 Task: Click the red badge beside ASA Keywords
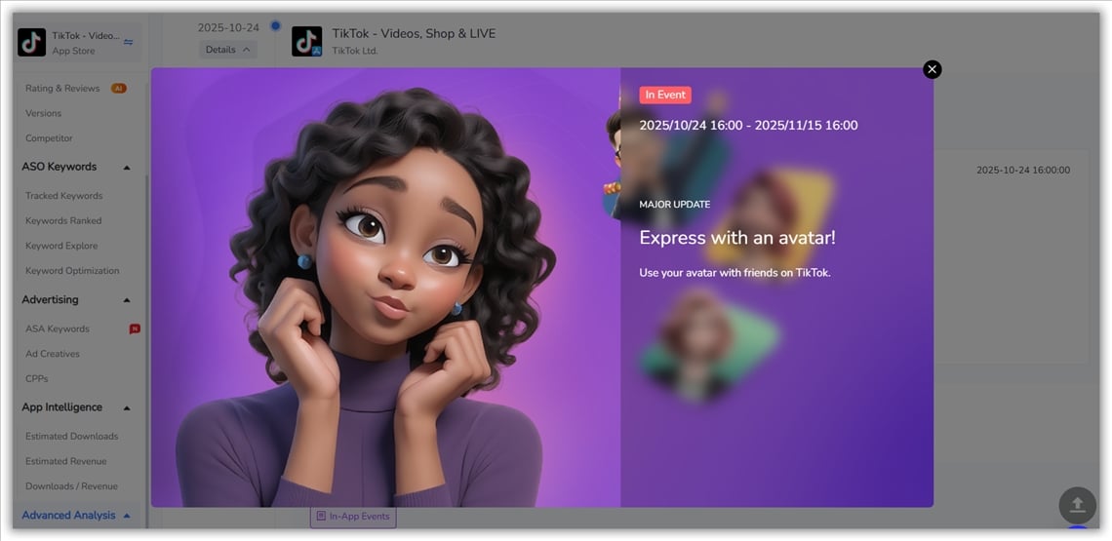(135, 329)
